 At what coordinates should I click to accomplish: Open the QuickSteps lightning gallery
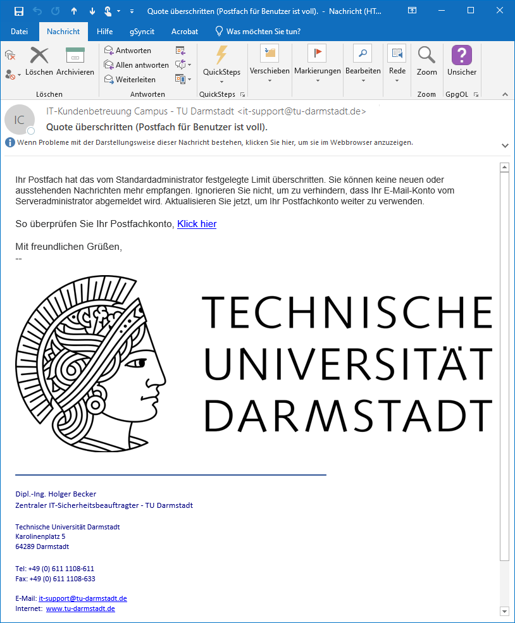click(x=221, y=64)
